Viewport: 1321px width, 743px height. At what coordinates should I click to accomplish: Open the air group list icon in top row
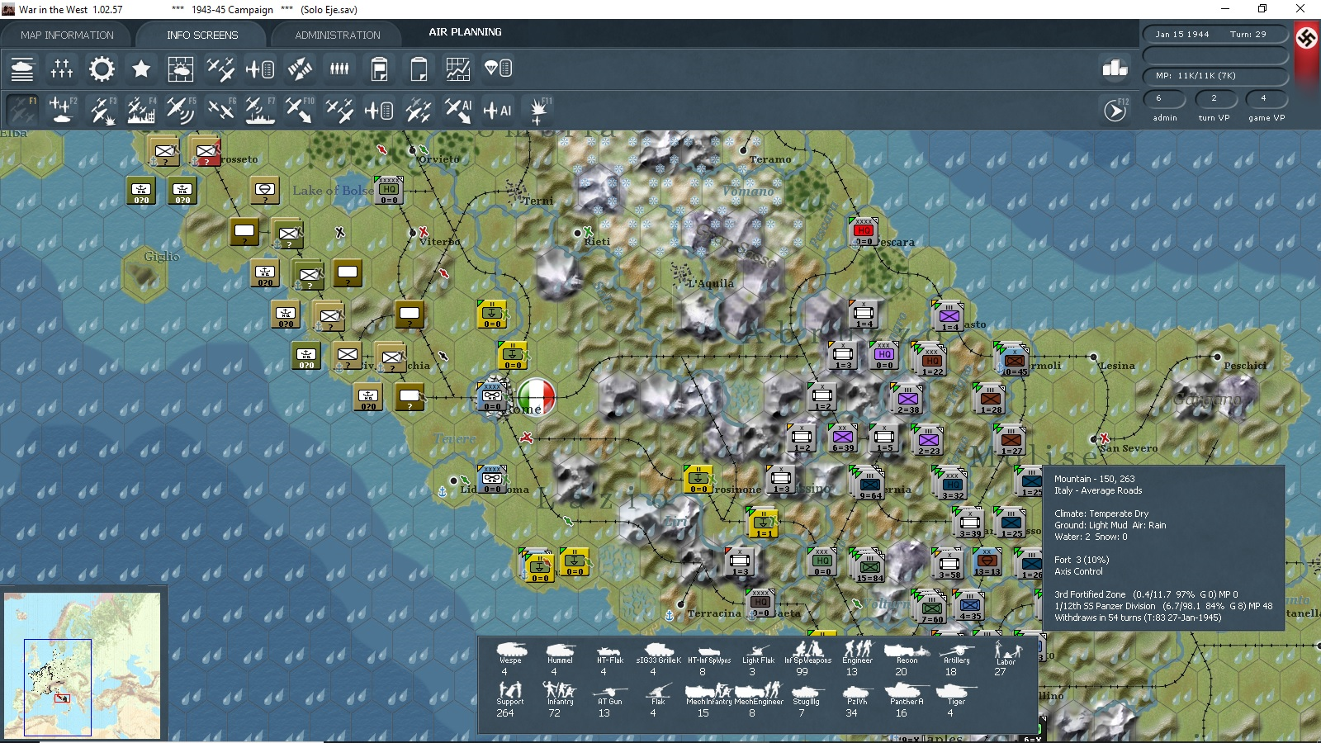pos(260,69)
